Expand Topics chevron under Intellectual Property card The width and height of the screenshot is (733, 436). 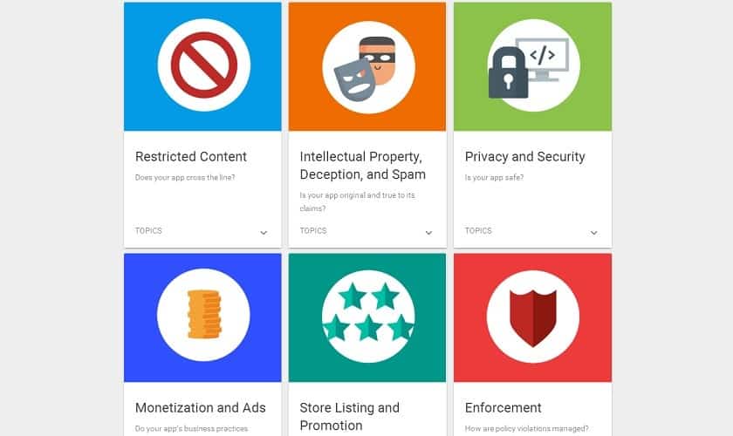[x=428, y=232]
